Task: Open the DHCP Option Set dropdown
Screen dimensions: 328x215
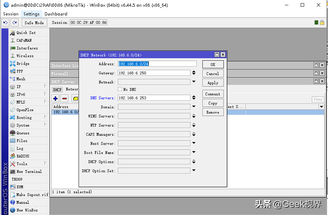Action: coord(194,170)
